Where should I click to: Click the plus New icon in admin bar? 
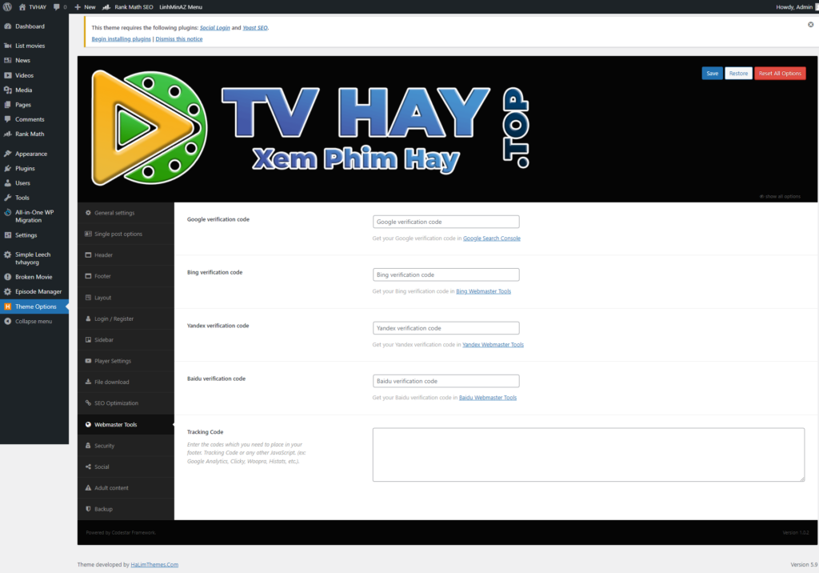[x=78, y=6]
